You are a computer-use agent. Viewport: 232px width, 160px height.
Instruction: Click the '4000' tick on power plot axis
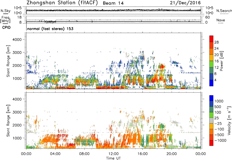17,40
